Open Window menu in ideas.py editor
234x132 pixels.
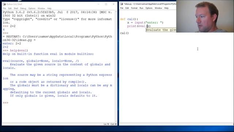[158, 8]
